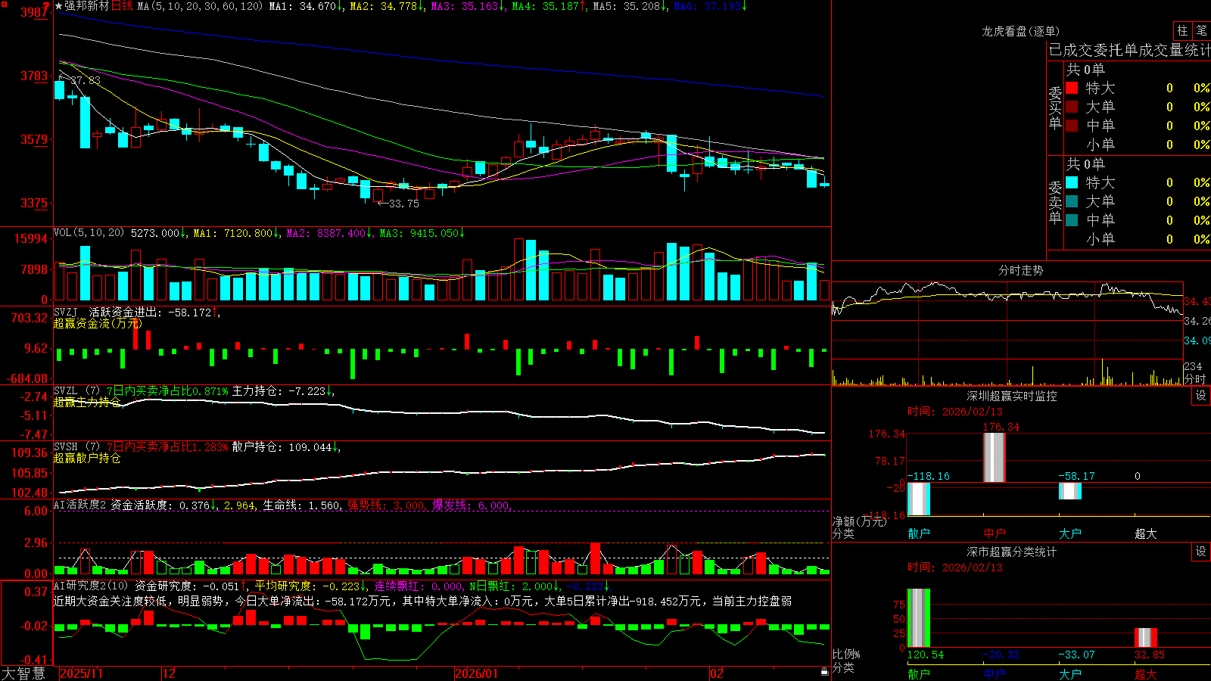
Task: Click the 2026/01 date marker on the time axis
Action: pyautogui.click(x=477, y=673)
